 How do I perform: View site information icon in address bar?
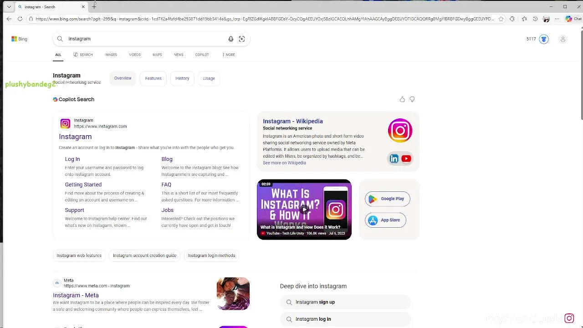31,19
